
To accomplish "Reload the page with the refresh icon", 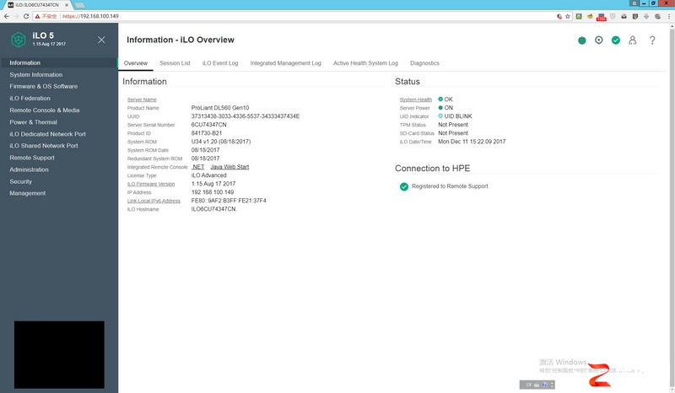I will click(x=26, y=16).
